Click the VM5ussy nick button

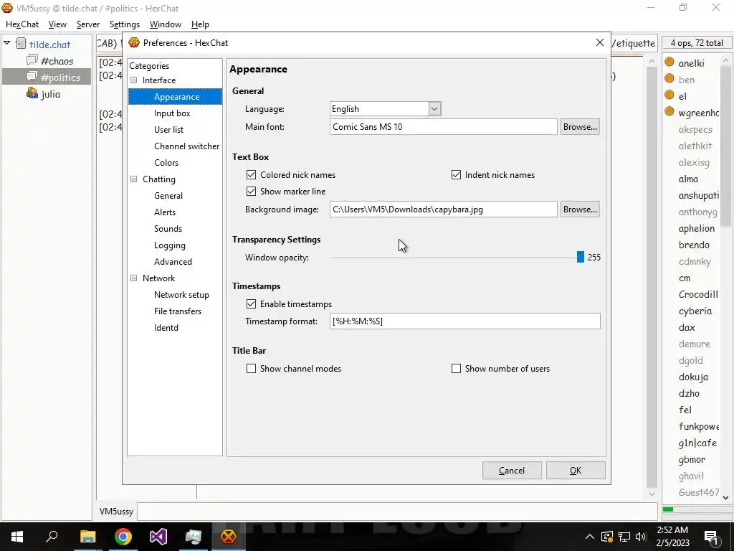117,512
